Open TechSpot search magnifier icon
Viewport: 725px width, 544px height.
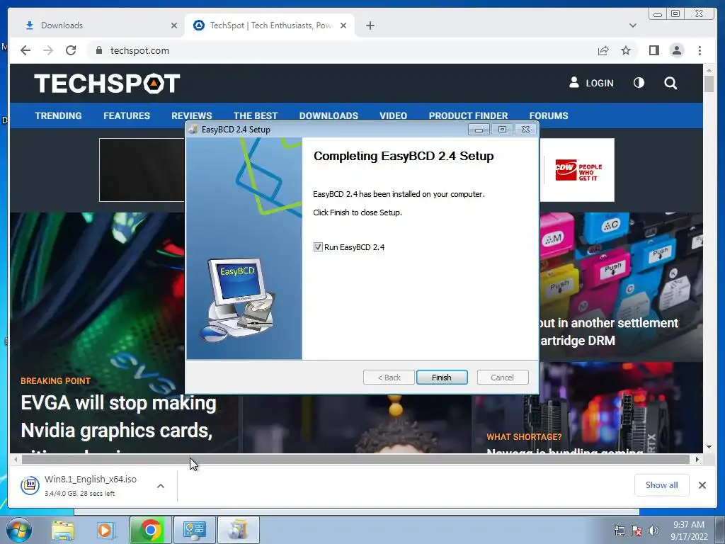pyautogui.click(x=670, y=84)
